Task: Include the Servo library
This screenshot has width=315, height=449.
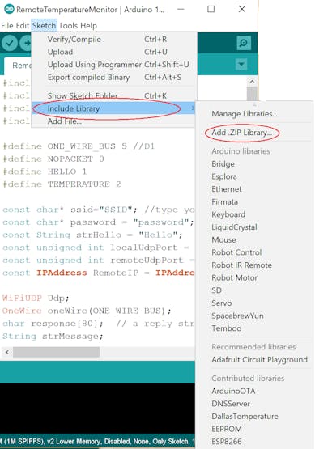Action: (222, 303)
